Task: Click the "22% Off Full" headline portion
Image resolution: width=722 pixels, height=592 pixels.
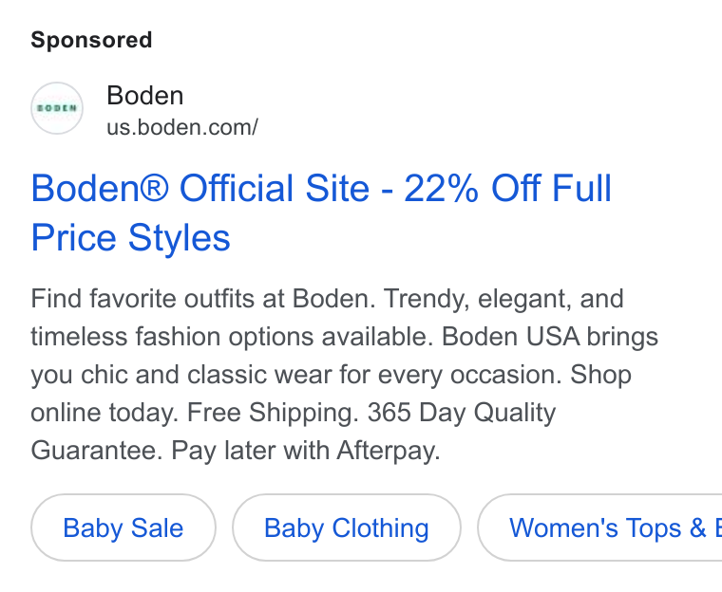Action: coord(508,188)
